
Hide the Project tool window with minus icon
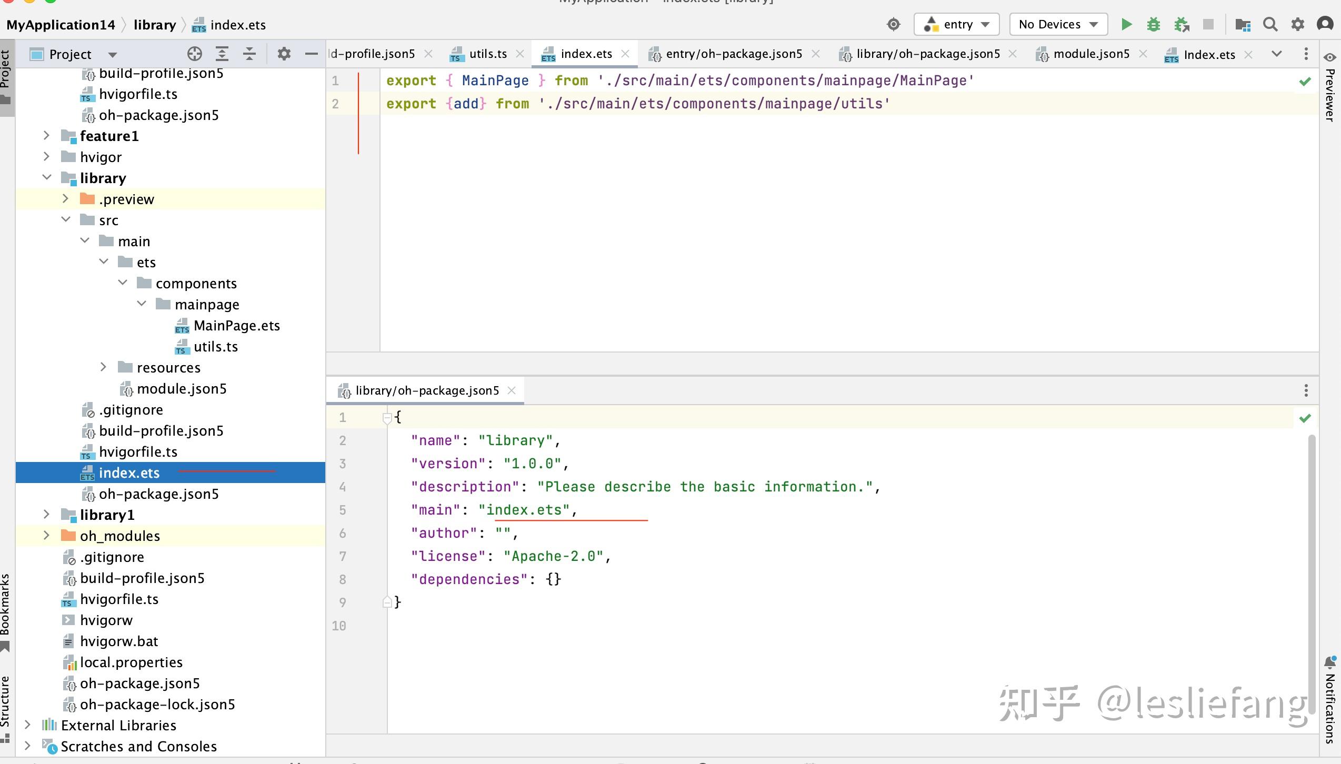(x=312, y=54)
